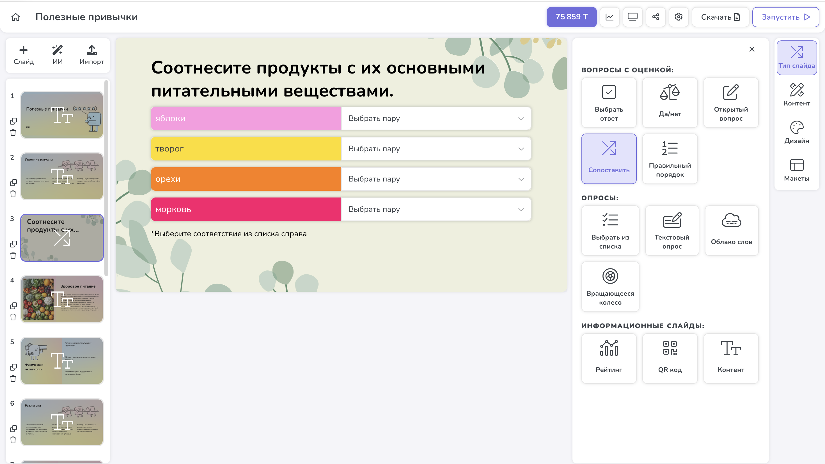Open the pair dropdown for творог
This screenshot has height=464, width=825.
click(x=436, y=149)
